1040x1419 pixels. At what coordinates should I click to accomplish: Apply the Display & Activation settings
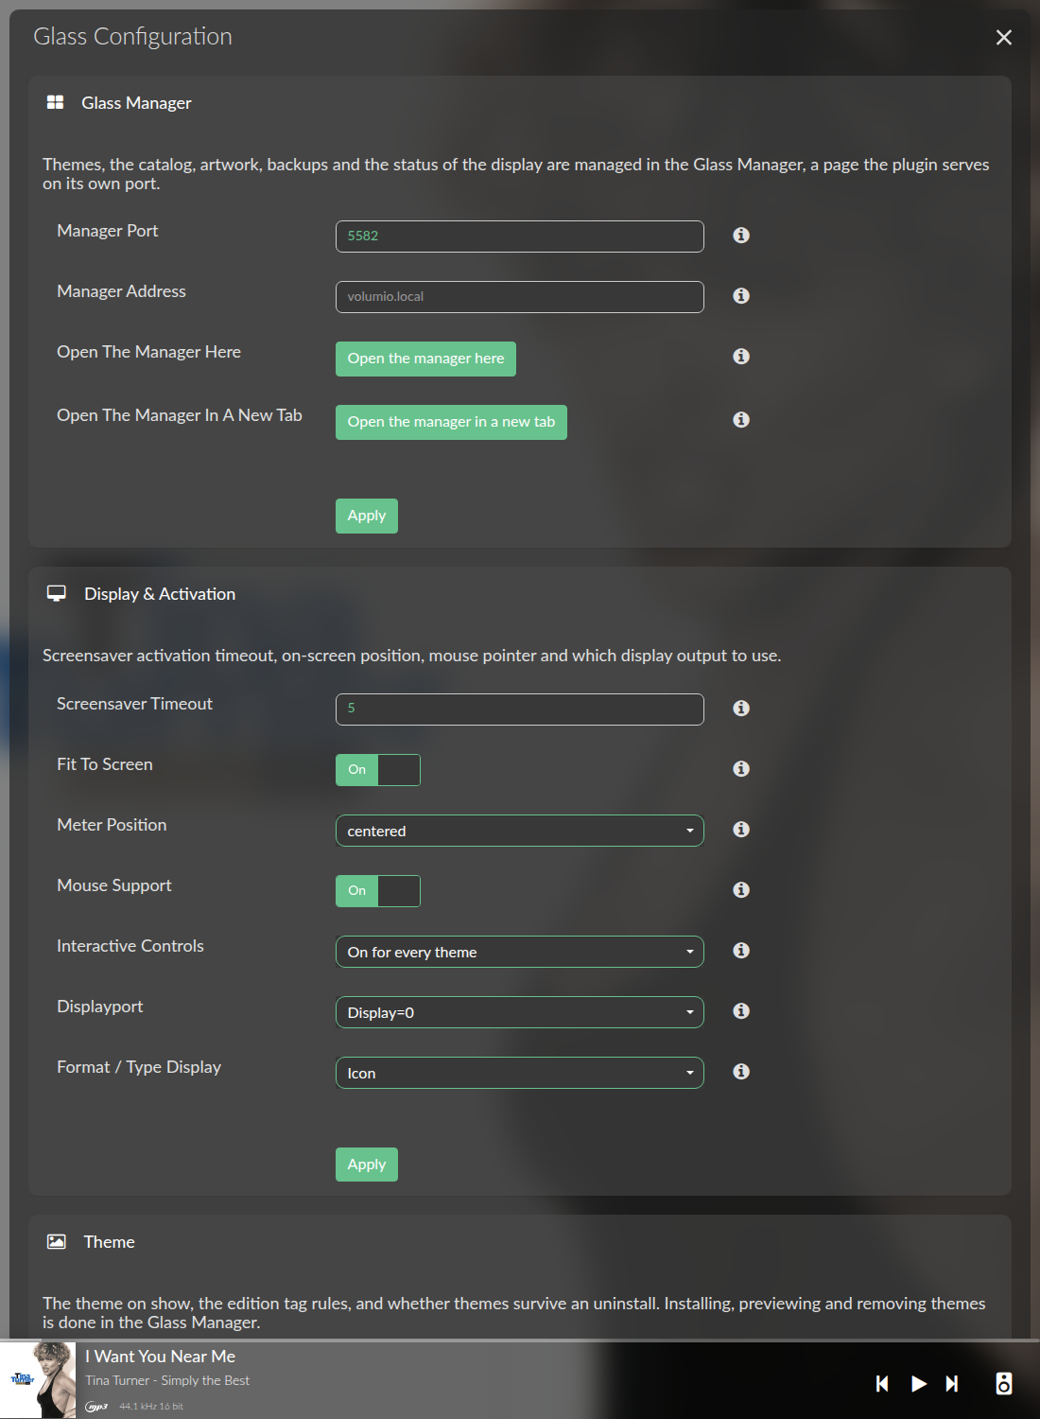tap(367, 1165)
